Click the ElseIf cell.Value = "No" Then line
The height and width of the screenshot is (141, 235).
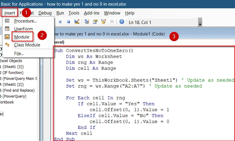point(121,116)
